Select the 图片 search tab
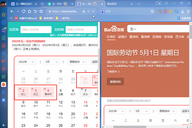The image size is (192, 128). coord(123,37)
